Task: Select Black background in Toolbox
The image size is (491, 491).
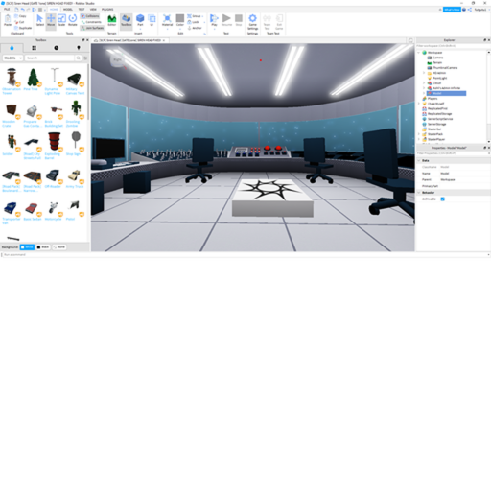Action: [43, 247]
